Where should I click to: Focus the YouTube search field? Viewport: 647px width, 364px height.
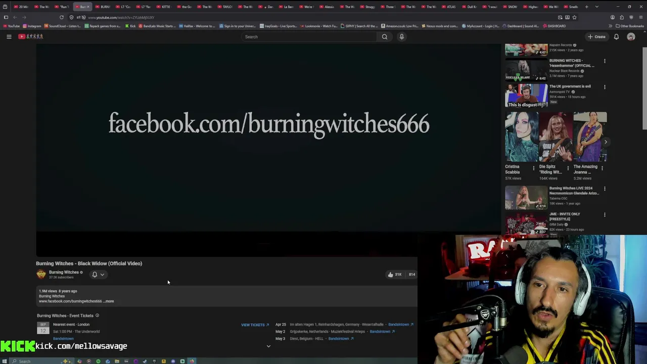coord(308,36)
